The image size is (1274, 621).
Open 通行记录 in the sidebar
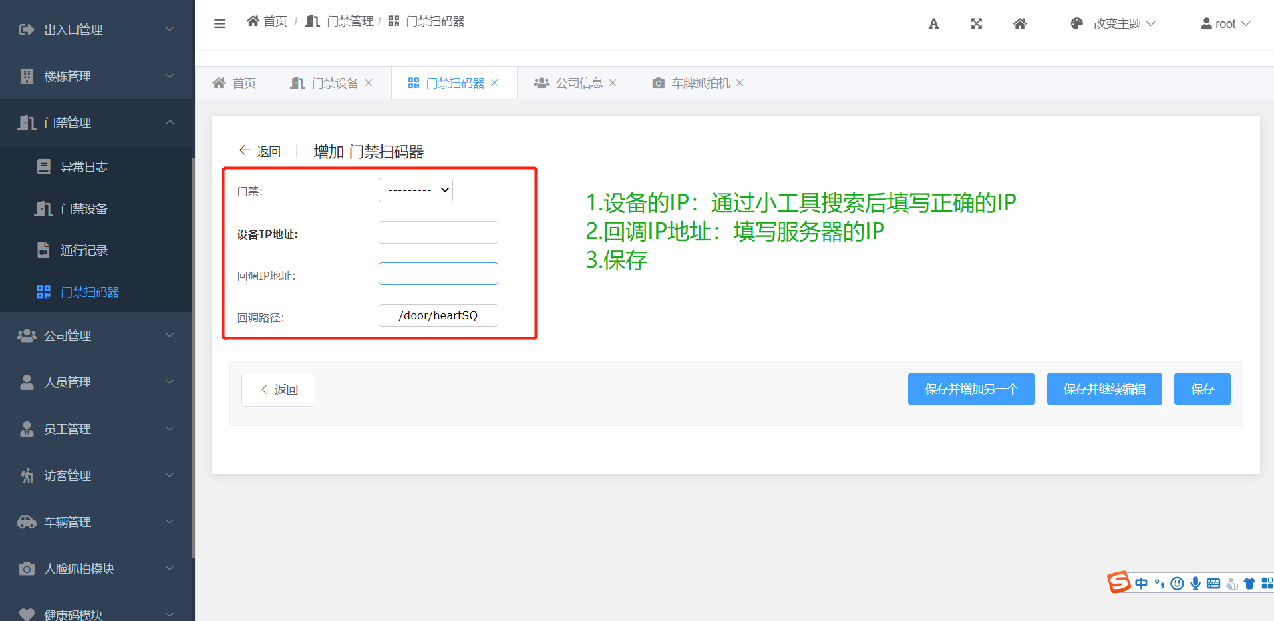(x=84, y=250)
